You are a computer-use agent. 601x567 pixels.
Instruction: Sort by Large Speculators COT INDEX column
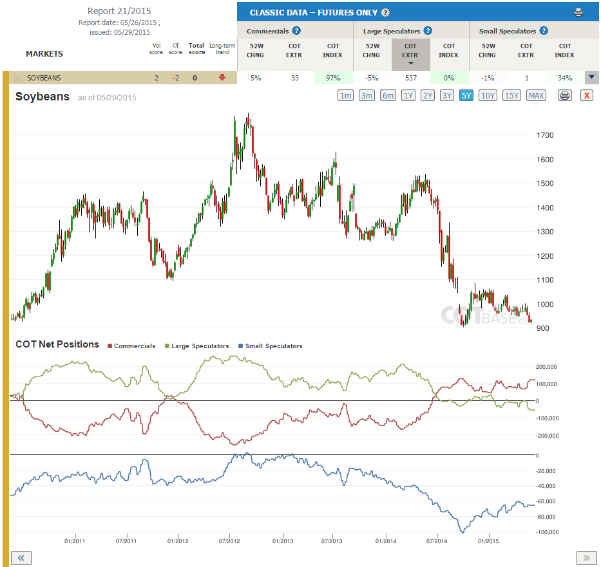(449, 51)
